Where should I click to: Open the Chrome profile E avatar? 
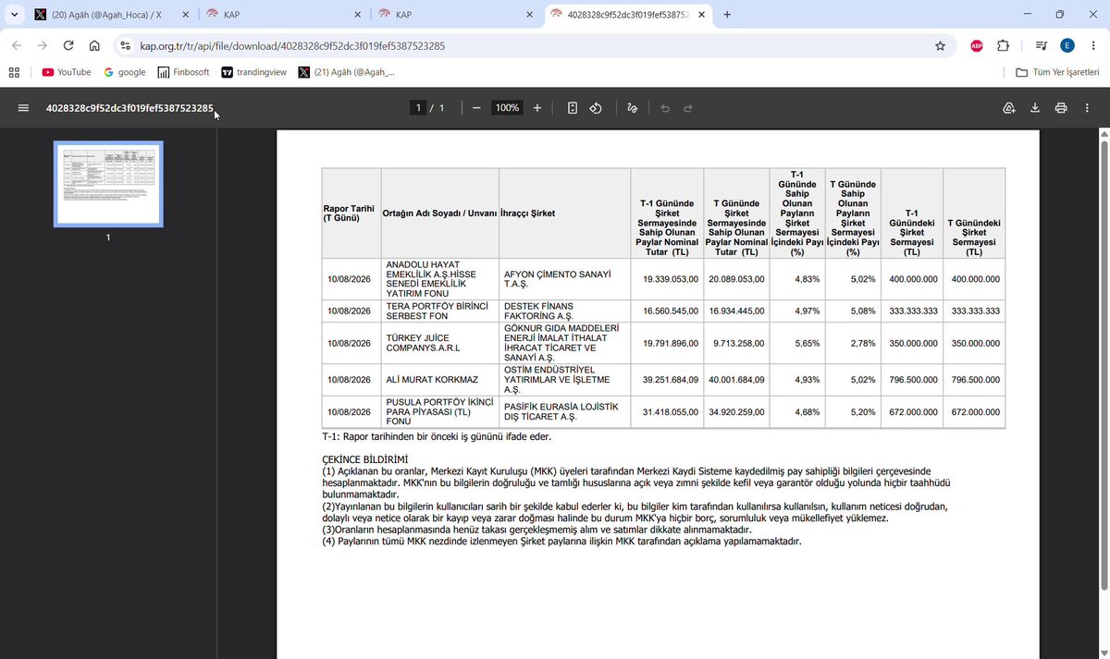click(x=1067, y=45)
